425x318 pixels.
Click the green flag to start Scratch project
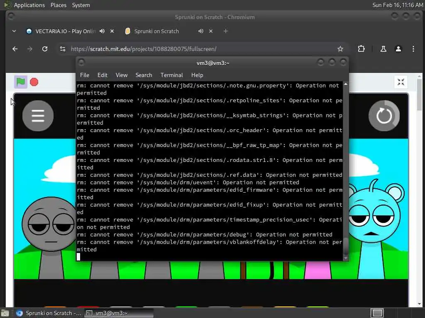[21, 82]
